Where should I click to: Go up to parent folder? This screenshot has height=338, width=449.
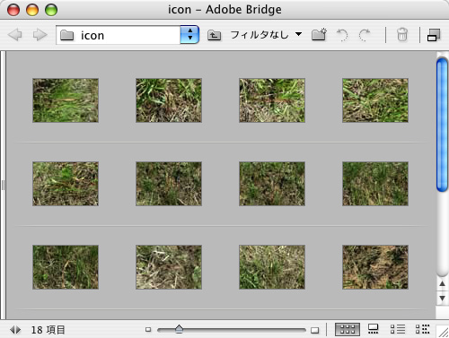214,35
